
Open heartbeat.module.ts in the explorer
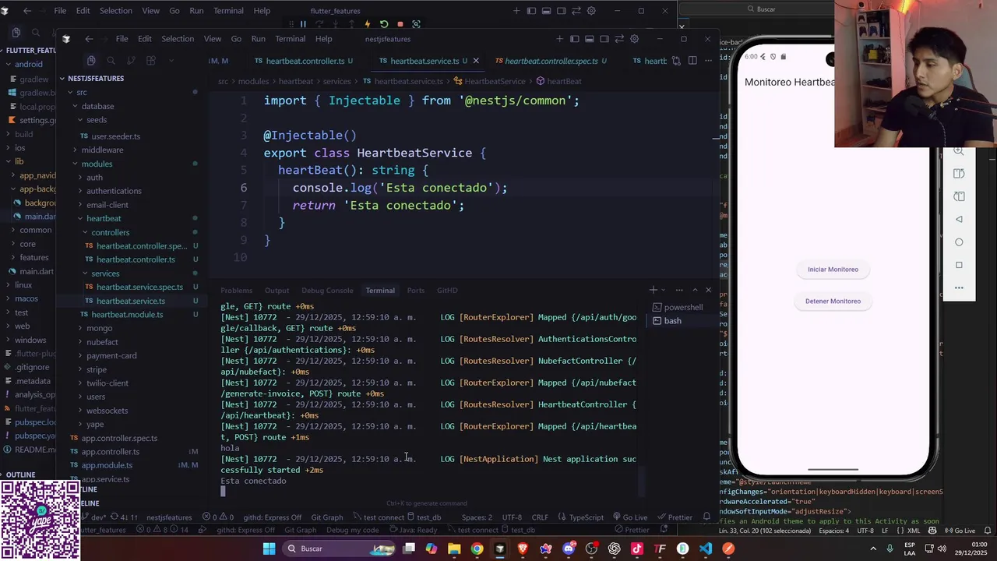click(x=122, y=315)
